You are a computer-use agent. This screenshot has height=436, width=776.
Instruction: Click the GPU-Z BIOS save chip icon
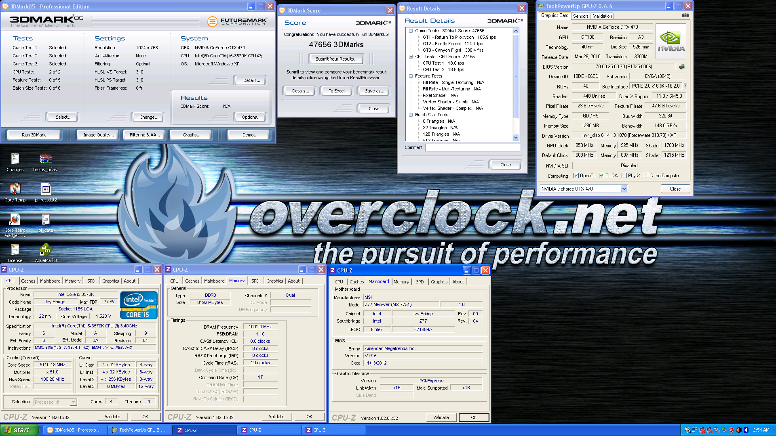682,67
